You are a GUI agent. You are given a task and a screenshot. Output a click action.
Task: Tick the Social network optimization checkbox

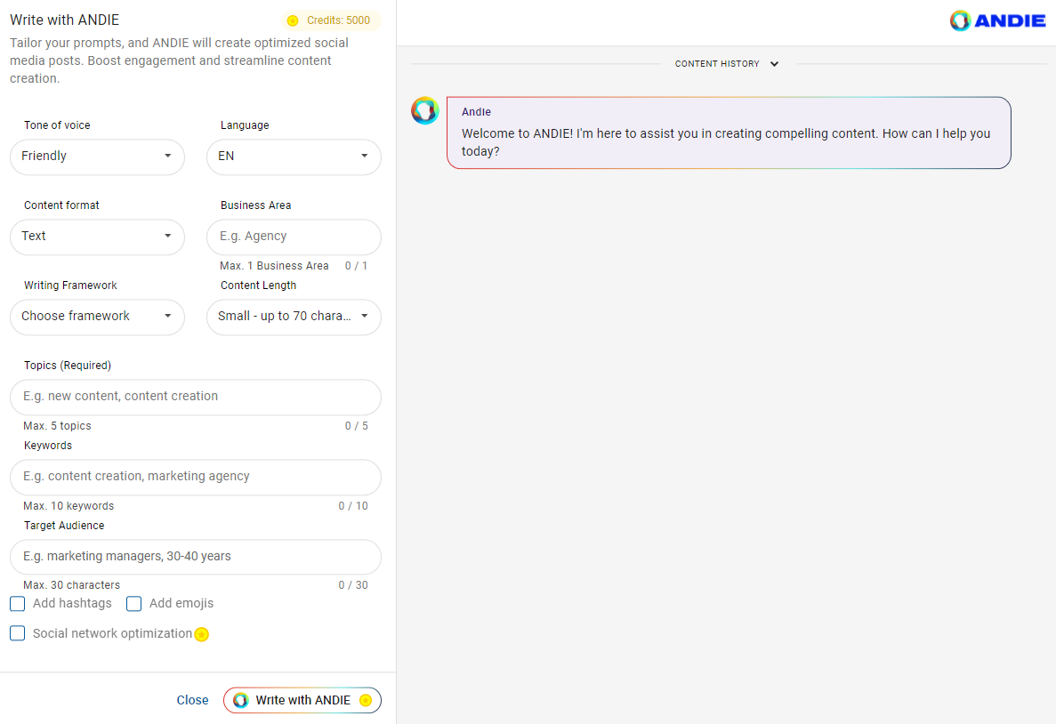[18, 633]
